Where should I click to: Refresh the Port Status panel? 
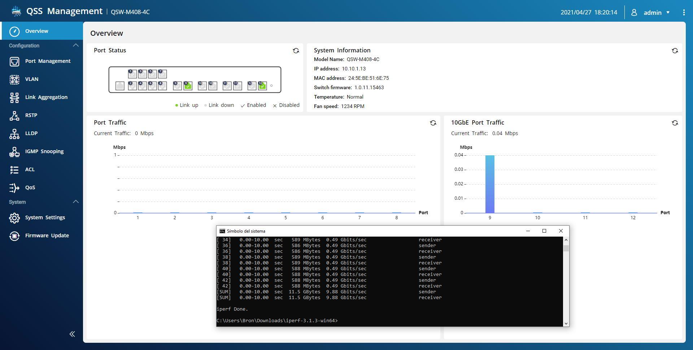[x=296, y=51]
